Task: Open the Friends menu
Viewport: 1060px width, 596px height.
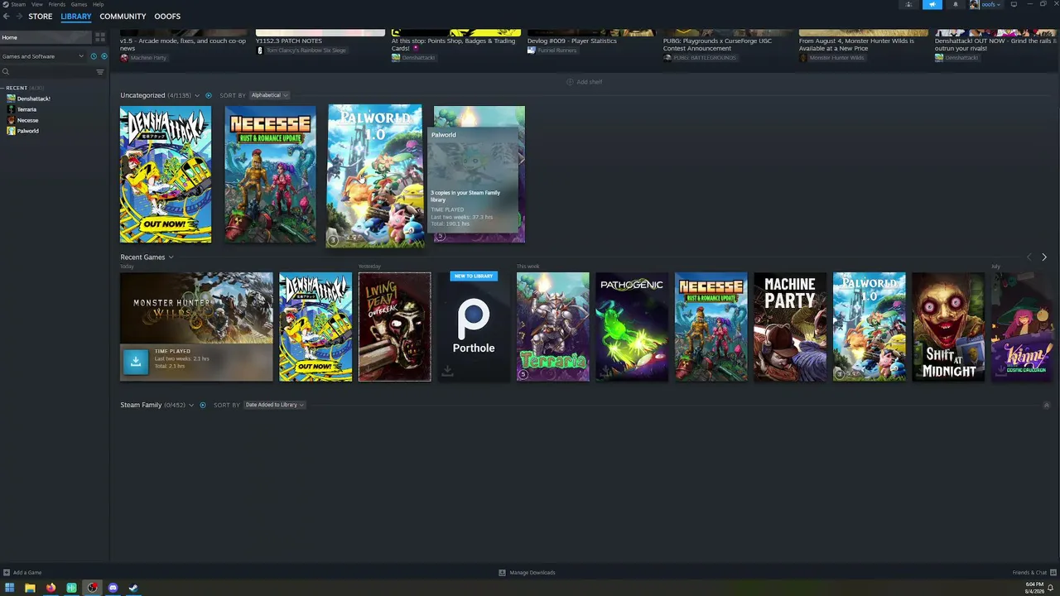Action: [57, 4]
